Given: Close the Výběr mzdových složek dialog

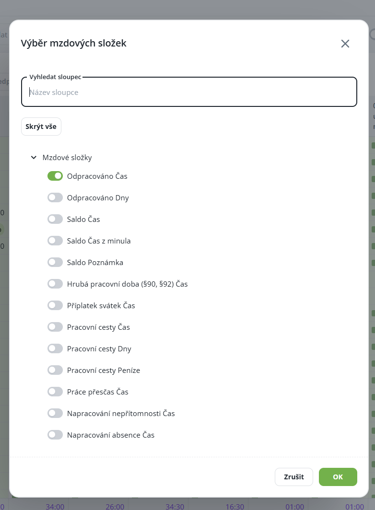Looking at the screenshot, I should click(x=345, y=44).
